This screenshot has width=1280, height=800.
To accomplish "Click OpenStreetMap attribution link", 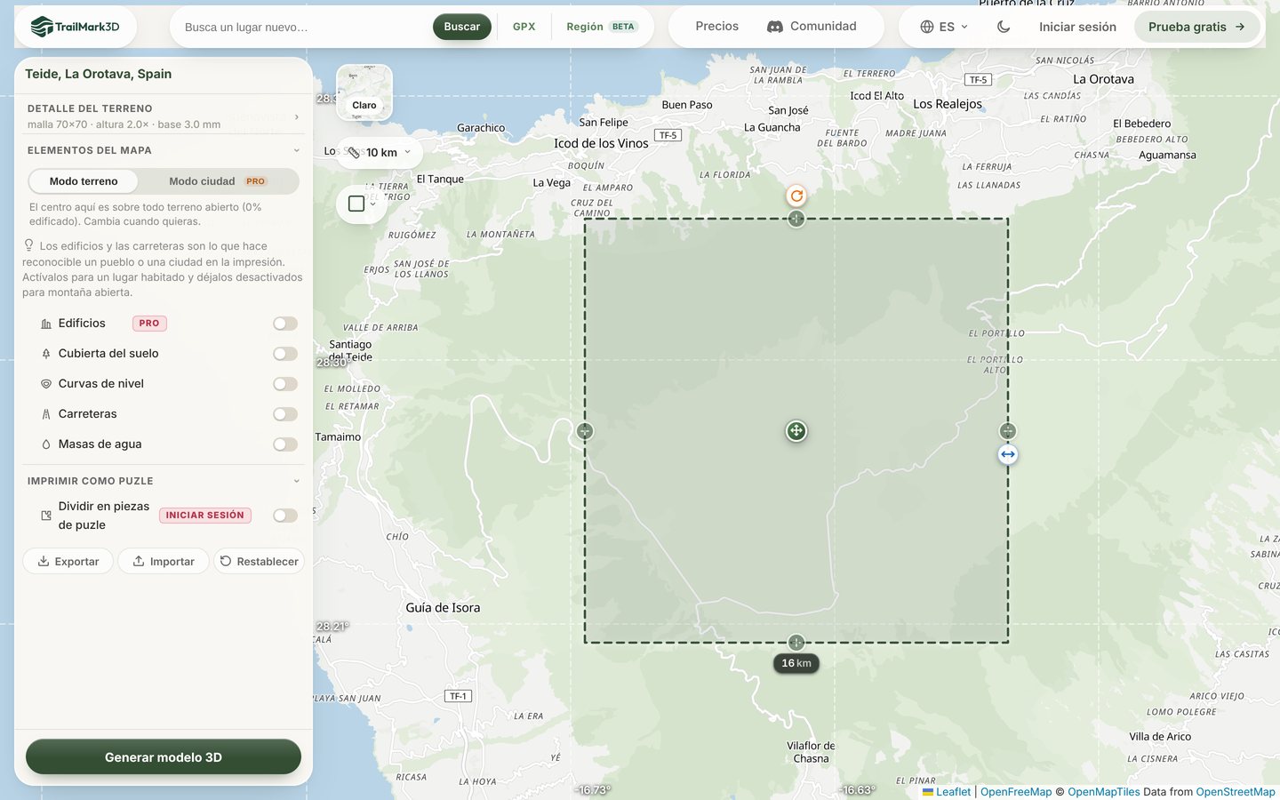I will 1236,792.
